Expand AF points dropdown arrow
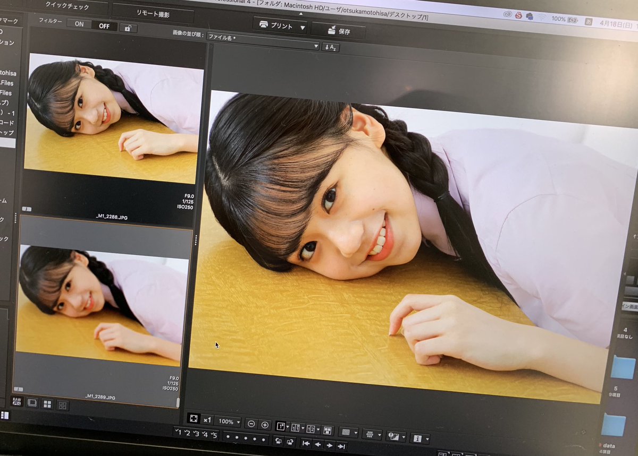Image resolution: width=638 pixels, height=456 pixels. (x=379, y=435)
